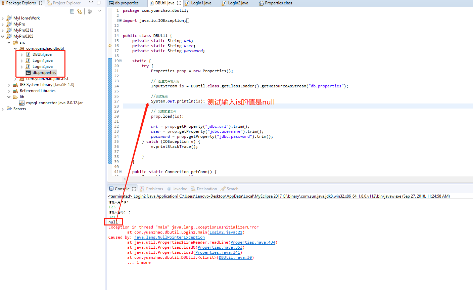The image size is (473, 290).
Task: Close the DBUtil.java editor tab
Action: [x=179, y=3]
